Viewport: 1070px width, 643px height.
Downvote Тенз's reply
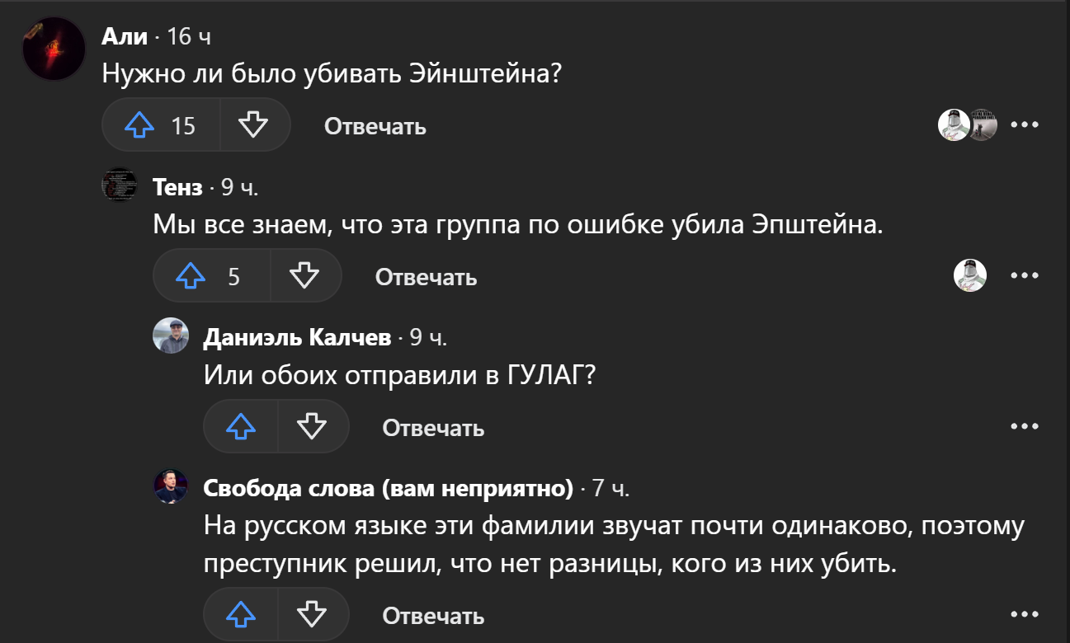[305, 276]
